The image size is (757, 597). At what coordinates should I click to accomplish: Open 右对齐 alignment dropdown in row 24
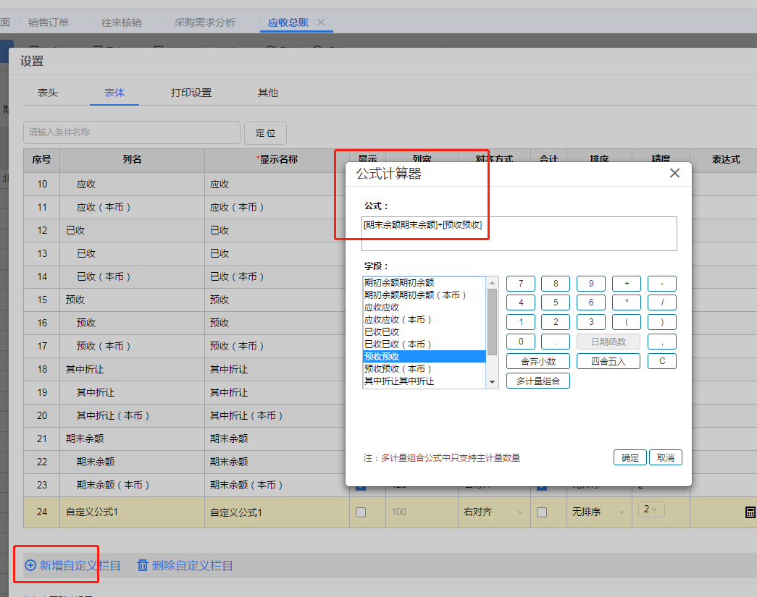tap(493, 512)
